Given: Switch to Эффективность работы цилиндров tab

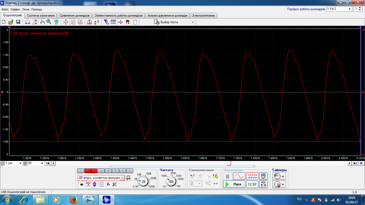Looking at the screenshot, I should 119,15.
